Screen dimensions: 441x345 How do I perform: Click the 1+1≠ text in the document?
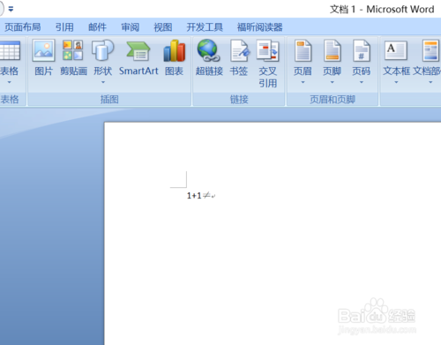coord(198,195)
